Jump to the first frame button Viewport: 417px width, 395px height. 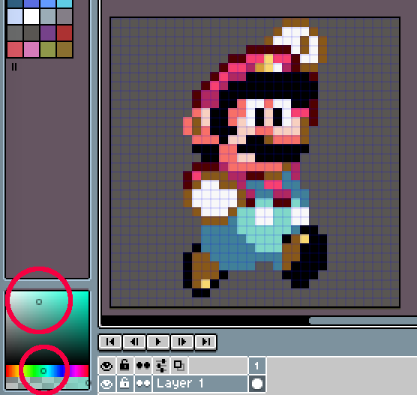110,342
